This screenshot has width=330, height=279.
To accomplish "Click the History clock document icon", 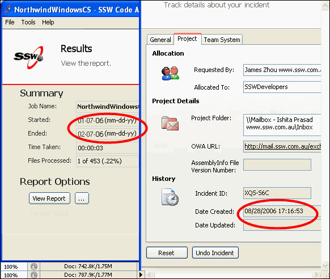I will (170, 197).
